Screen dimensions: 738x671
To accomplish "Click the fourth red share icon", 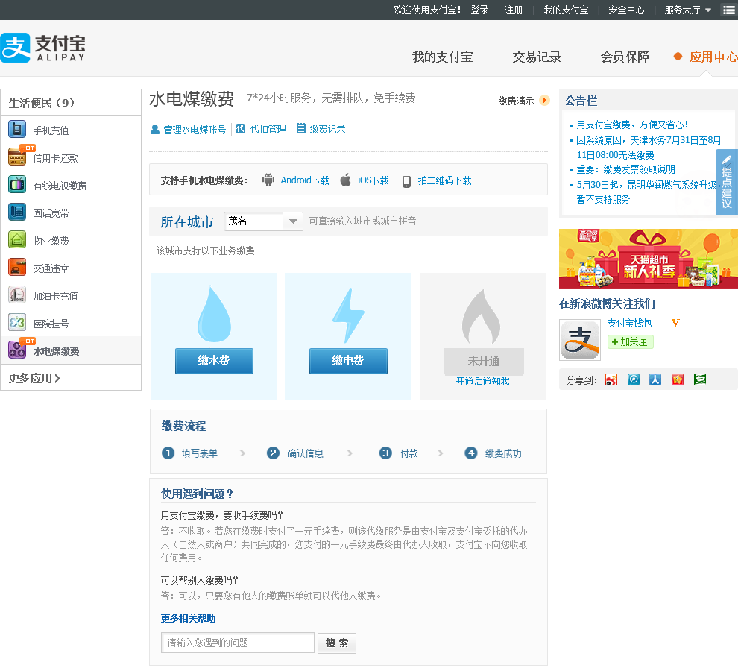I will pyautogui.click(x=678, y=379).
